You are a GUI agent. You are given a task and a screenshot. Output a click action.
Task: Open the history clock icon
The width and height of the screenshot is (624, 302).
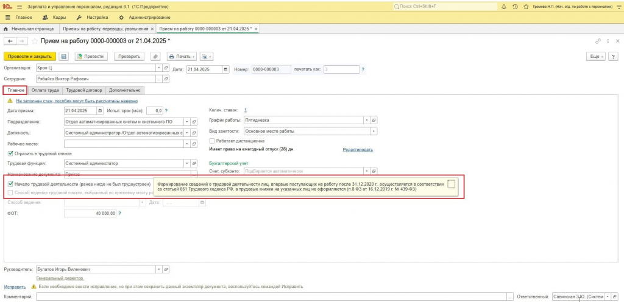pyautogui.click(x=515, y=7)
